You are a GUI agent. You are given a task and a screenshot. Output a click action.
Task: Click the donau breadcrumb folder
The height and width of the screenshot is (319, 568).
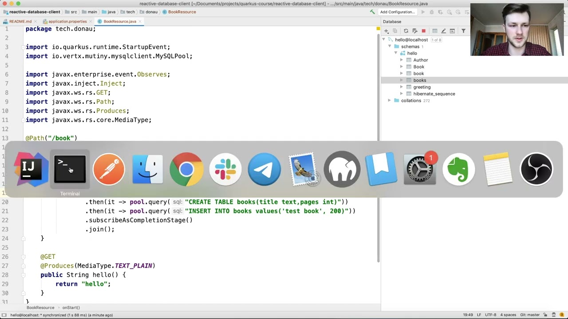149,12
